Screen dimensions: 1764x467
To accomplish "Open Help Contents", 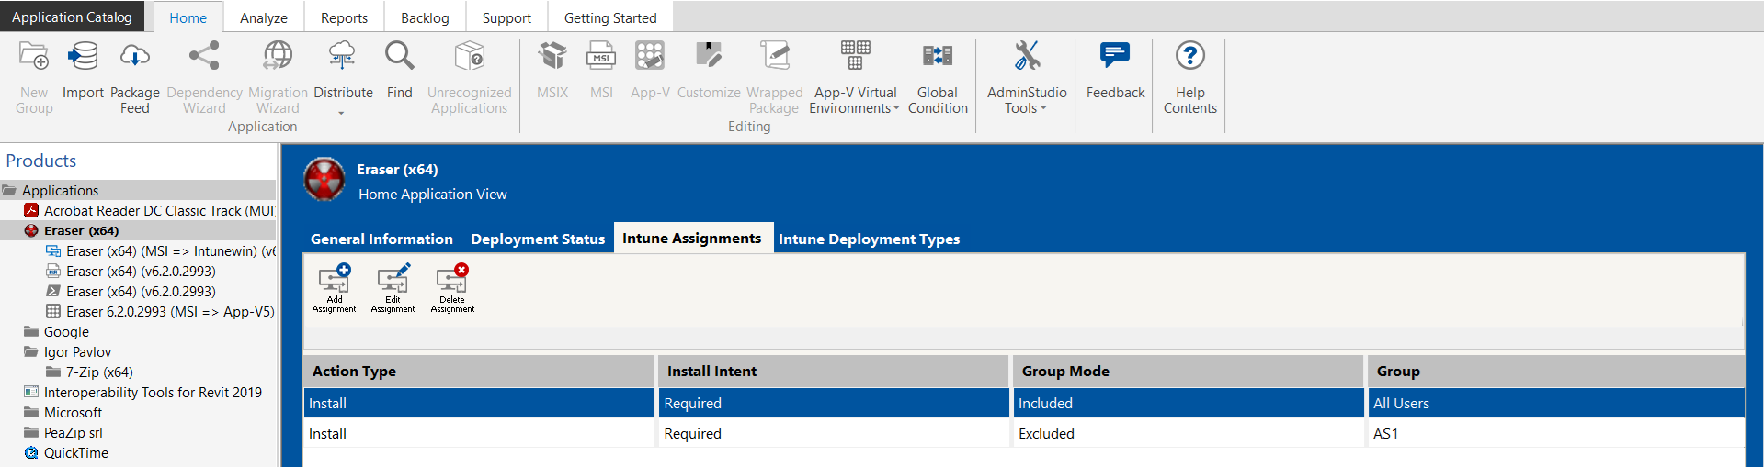I will [x=1189, y=57].
